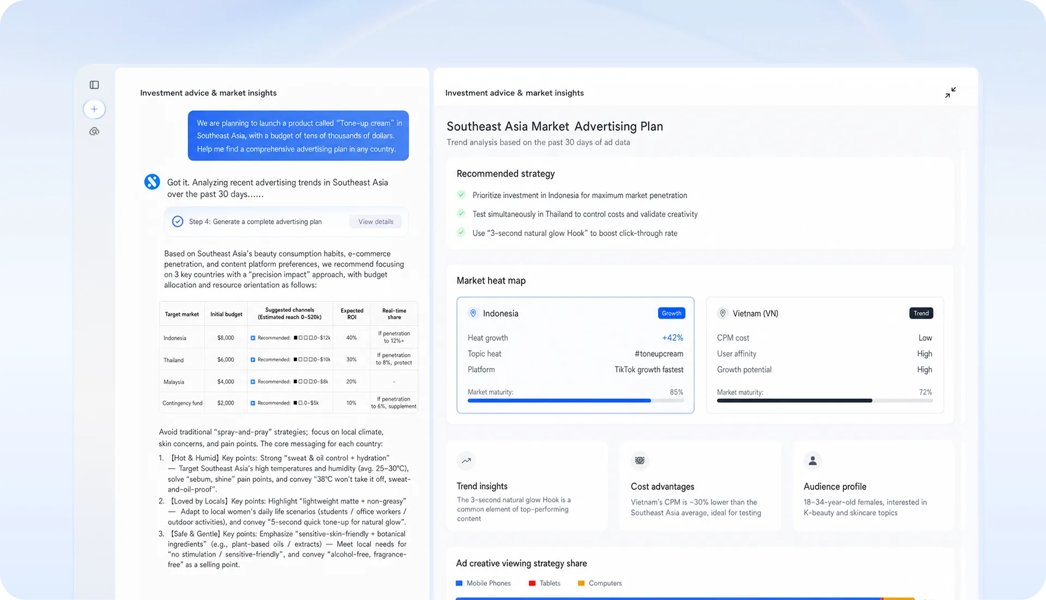Start a new chat with plus button
This screenshot has height=600, width=1046.
click(94, 109)
